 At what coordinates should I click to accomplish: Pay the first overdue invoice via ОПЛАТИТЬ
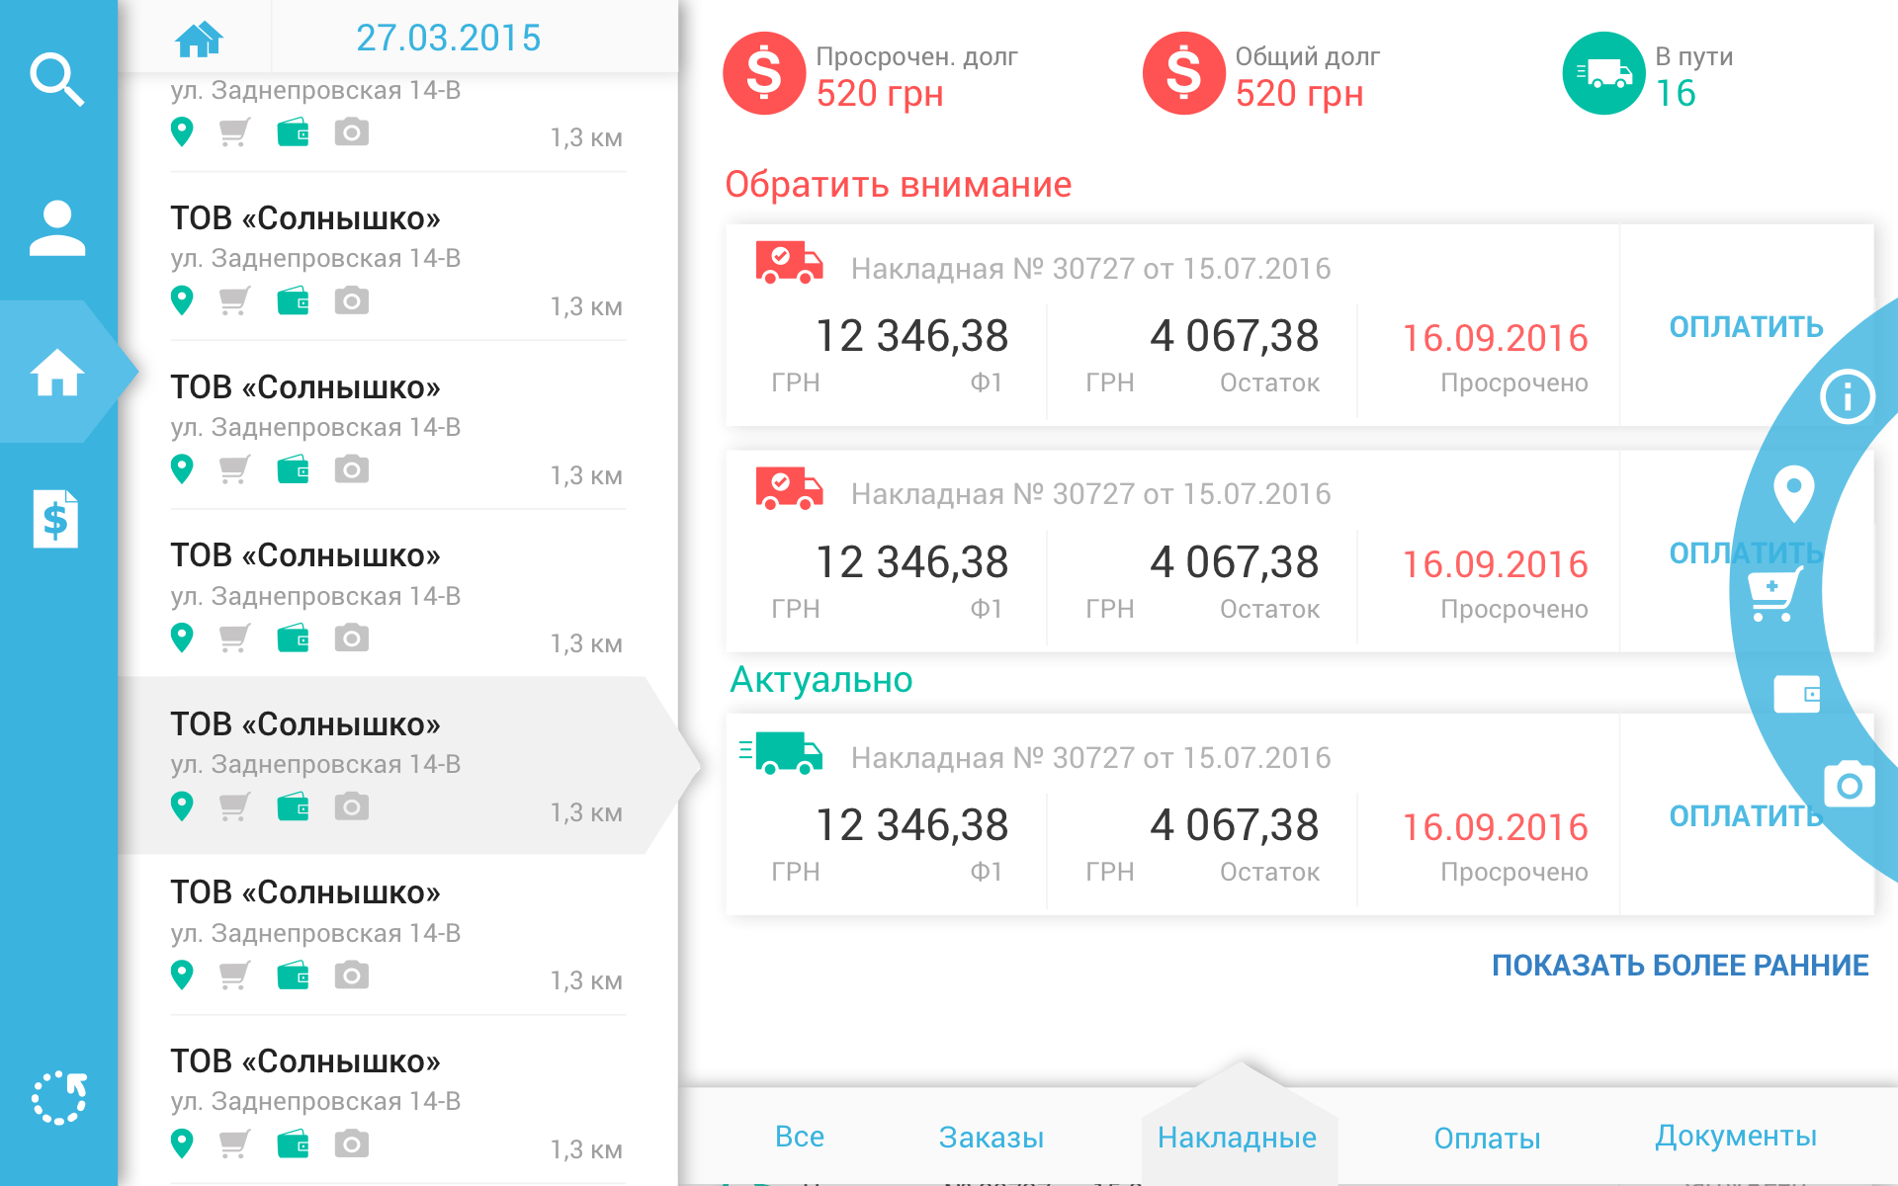tap(1746, 327)
